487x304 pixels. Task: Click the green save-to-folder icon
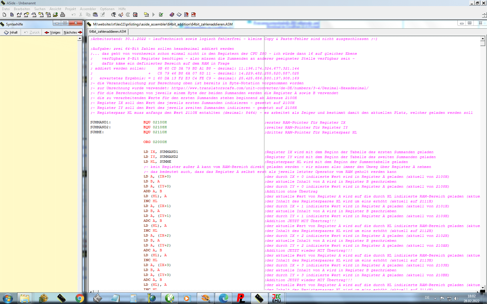[55, 14]
